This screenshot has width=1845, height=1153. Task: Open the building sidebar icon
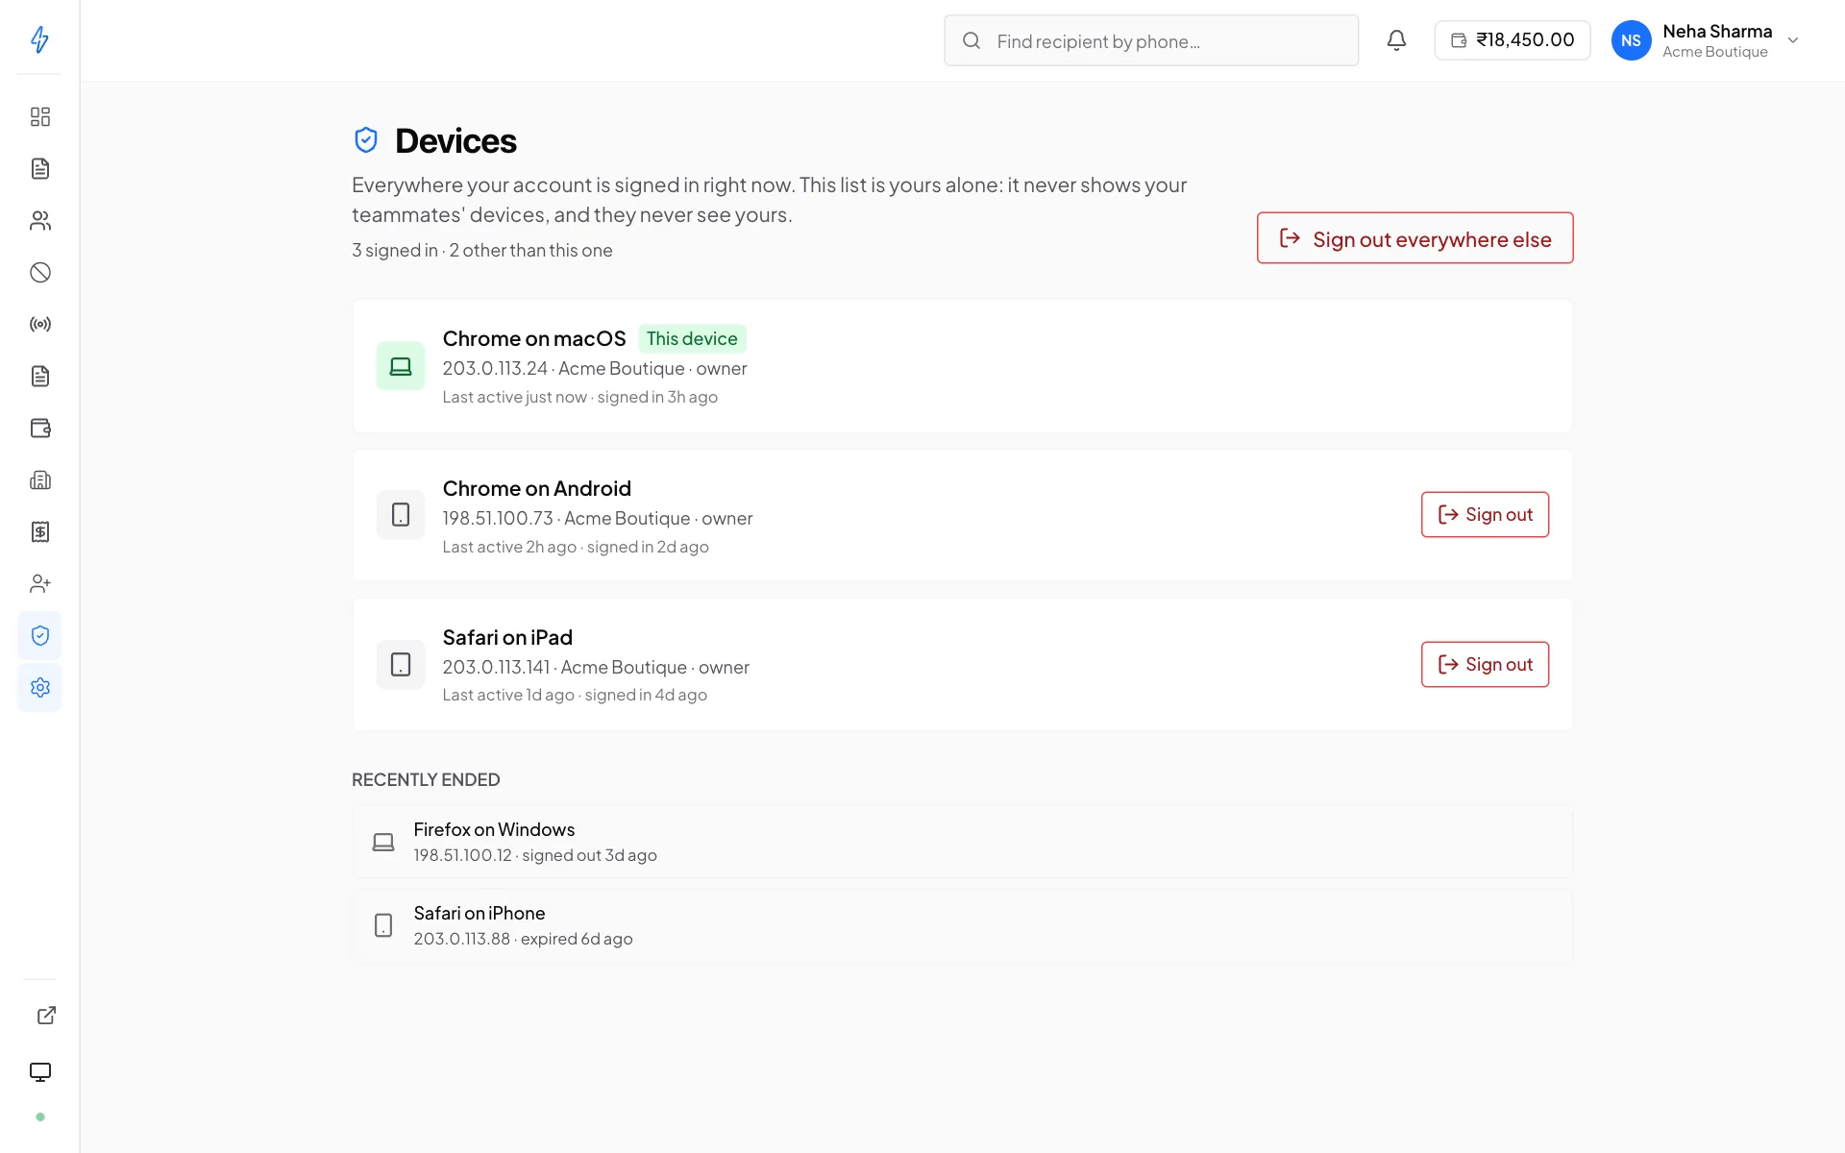39,480
